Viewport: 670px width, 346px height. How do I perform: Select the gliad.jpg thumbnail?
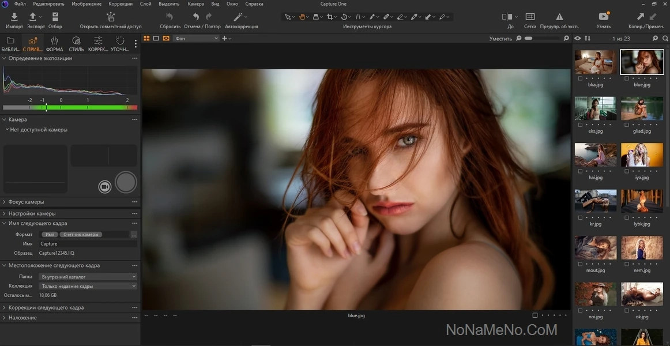(642, 108)
